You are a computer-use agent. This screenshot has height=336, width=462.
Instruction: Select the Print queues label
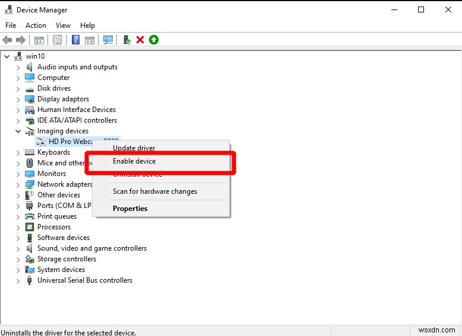[57, 216]
